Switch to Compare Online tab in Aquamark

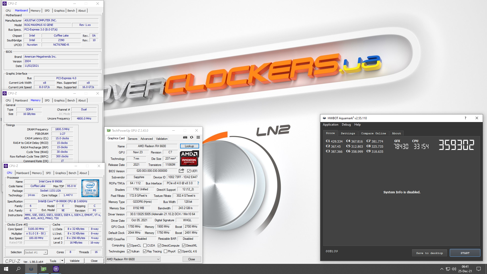pos(373,133)
